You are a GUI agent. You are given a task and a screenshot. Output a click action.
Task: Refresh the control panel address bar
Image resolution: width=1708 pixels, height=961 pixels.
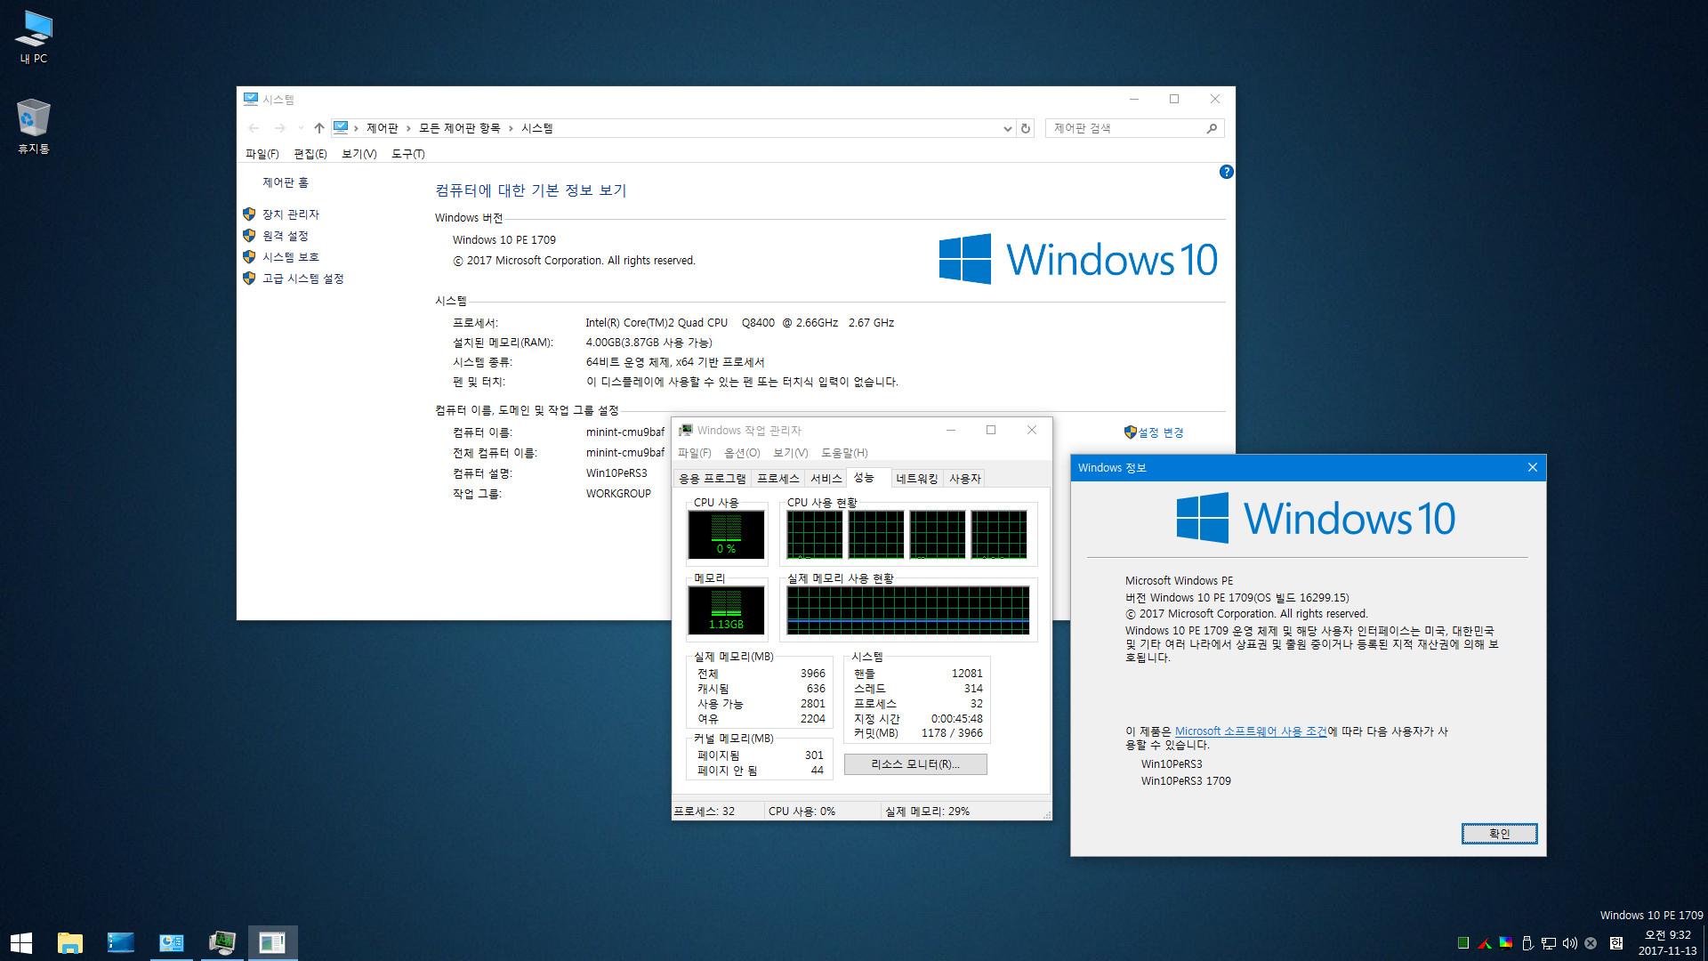[1026, 128]
